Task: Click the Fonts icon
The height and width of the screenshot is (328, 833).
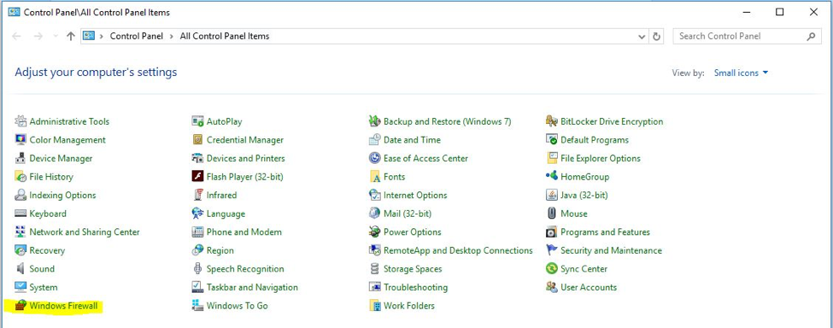Action: click(375, 177)
